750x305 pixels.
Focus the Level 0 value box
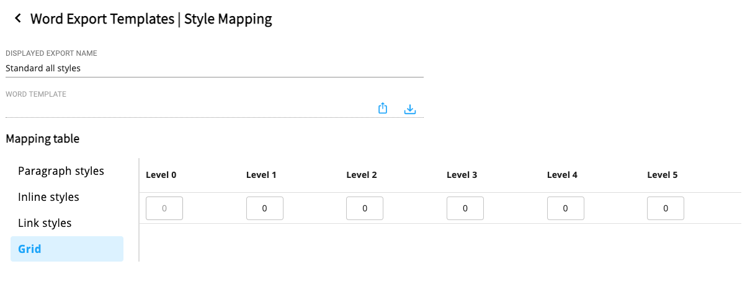tap(164, 208)
